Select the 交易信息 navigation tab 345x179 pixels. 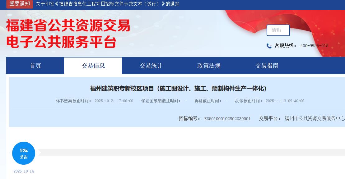pos(93,66)
